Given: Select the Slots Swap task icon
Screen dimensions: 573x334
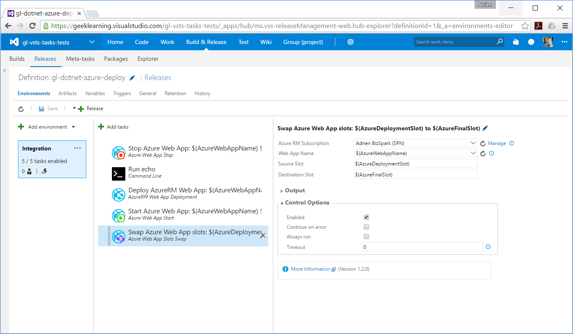Looking at the screenshot, I should pyautogui.click(x=119, y=237).
